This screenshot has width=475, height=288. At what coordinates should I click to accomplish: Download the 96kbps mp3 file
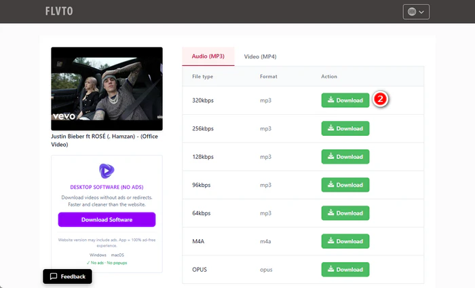pyautogui.click(x=345, y=185)
